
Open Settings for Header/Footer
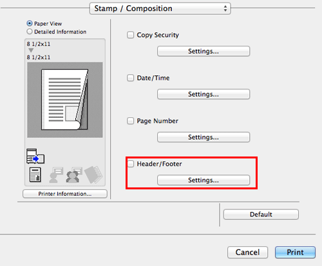tap(204, 180)
